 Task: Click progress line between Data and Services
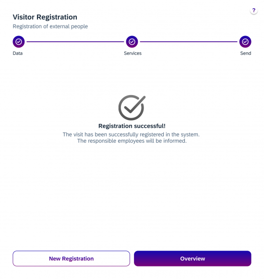pyautogui.click(x=75, y=42)
